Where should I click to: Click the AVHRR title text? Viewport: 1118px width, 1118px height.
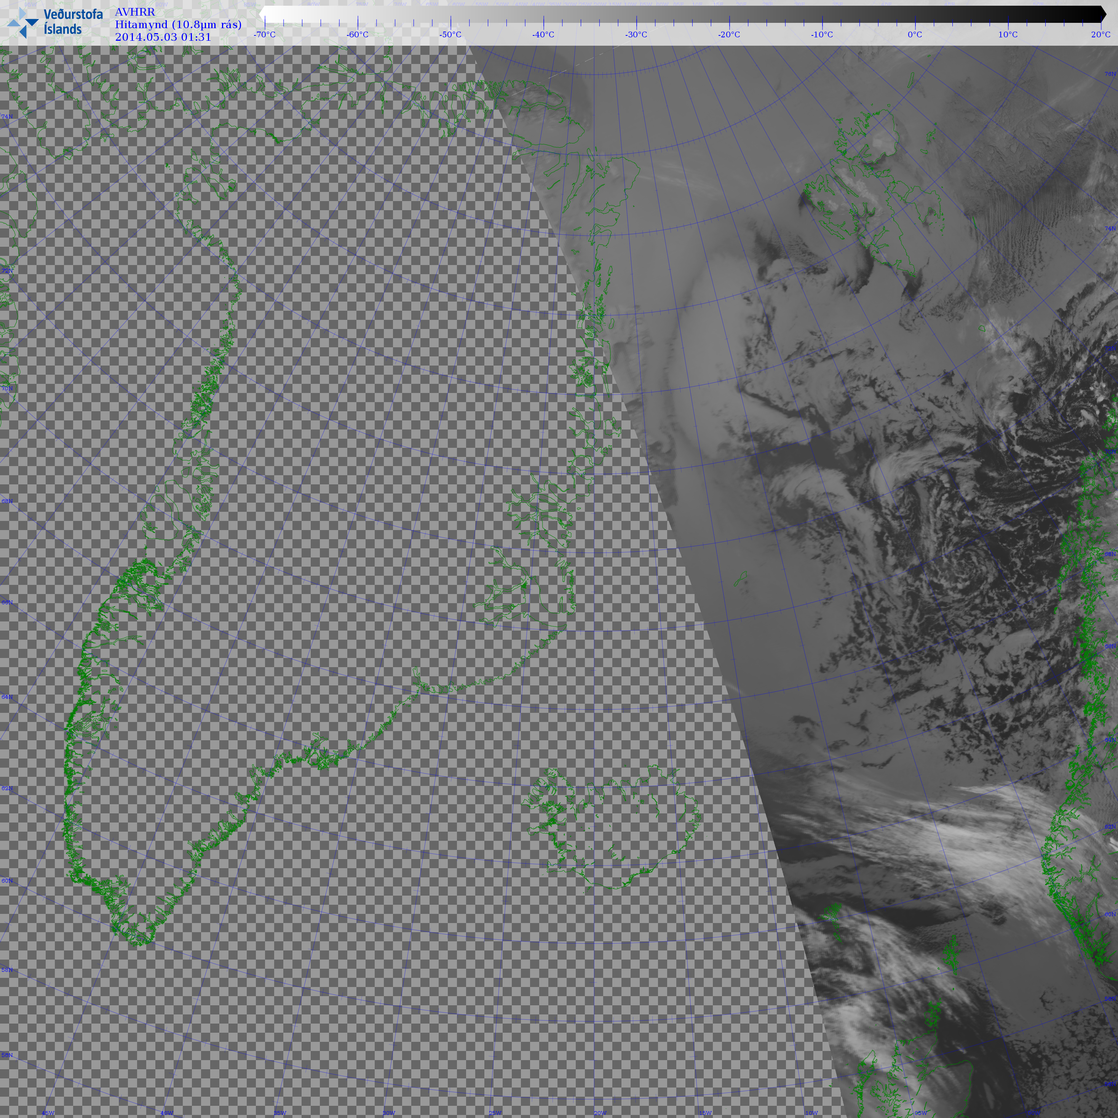tap(135, 12)
